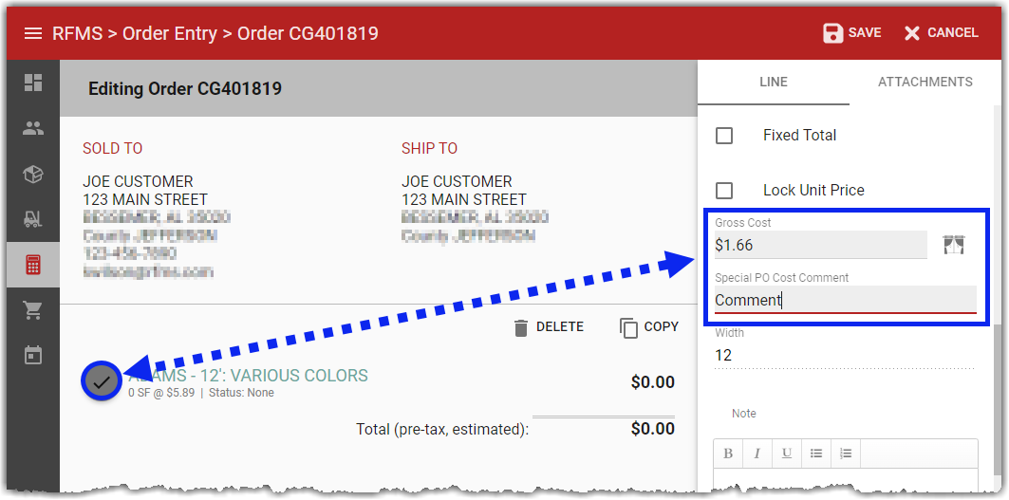Delete the selected order line
This screenshot has width=1009, height=500.
(x=549, y=327)
